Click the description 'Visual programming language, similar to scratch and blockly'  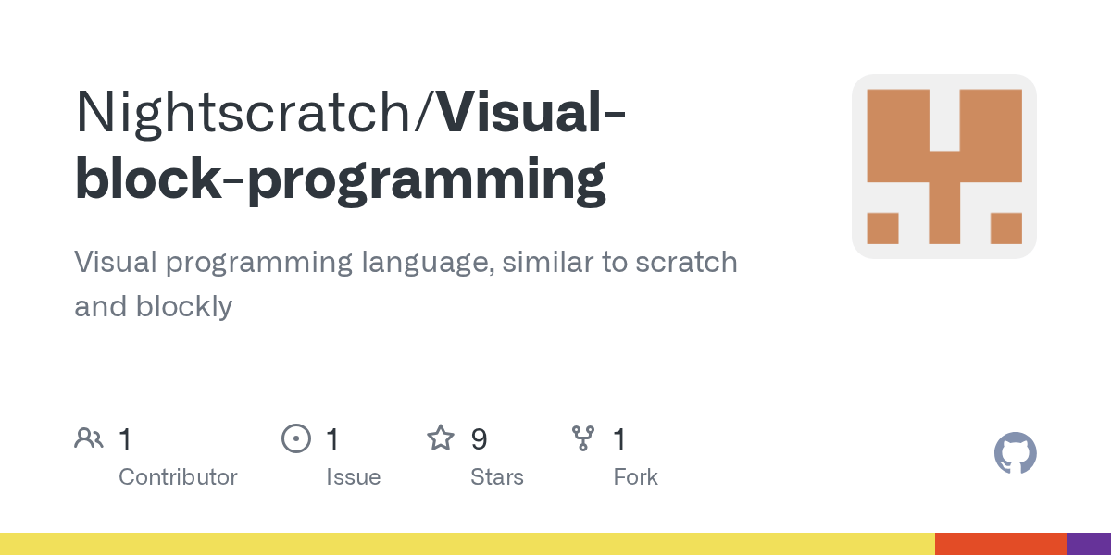(x=406, y=284)
